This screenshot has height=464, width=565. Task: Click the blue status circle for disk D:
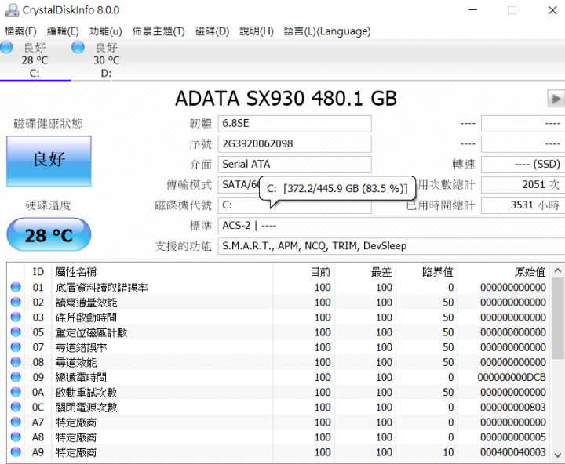(78, 47)
